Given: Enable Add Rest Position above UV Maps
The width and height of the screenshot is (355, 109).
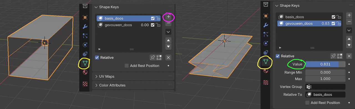Looking at the screenshot, I should (x=126, y=66).
